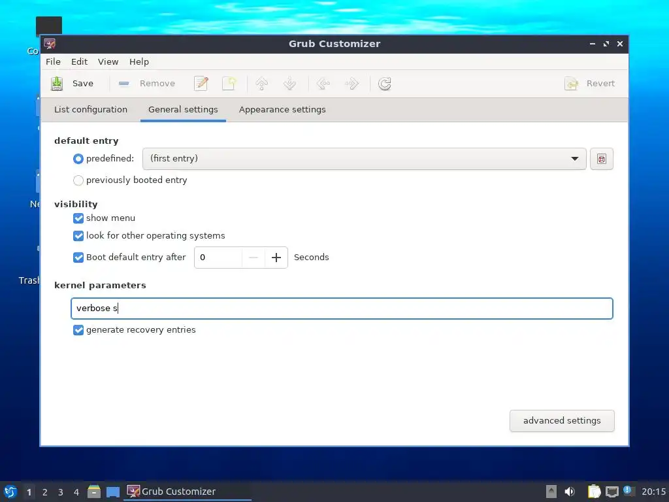Click the Save toolbar button
The image size is (669, 502).
tap(72, 84)
